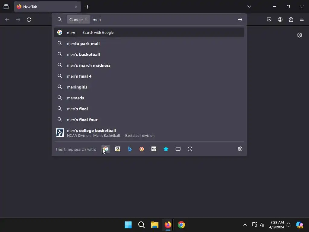This screenshot has height=232, width=309.
Task: Choose 'menlo park mall' suggestion
Action: click(149, 43)
